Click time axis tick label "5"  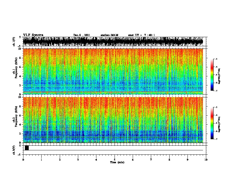115,160
